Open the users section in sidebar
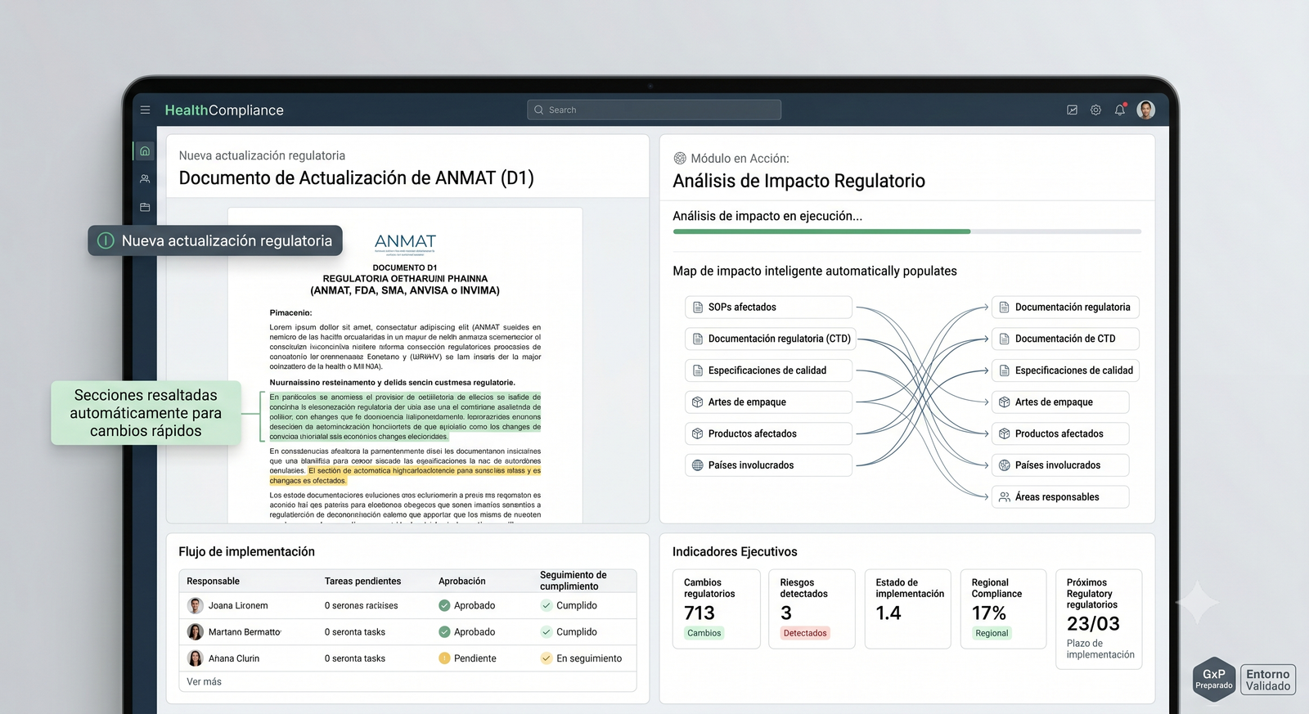Image resolution: width=1309 pixels, height=714 pixels. tap(145, 178)
